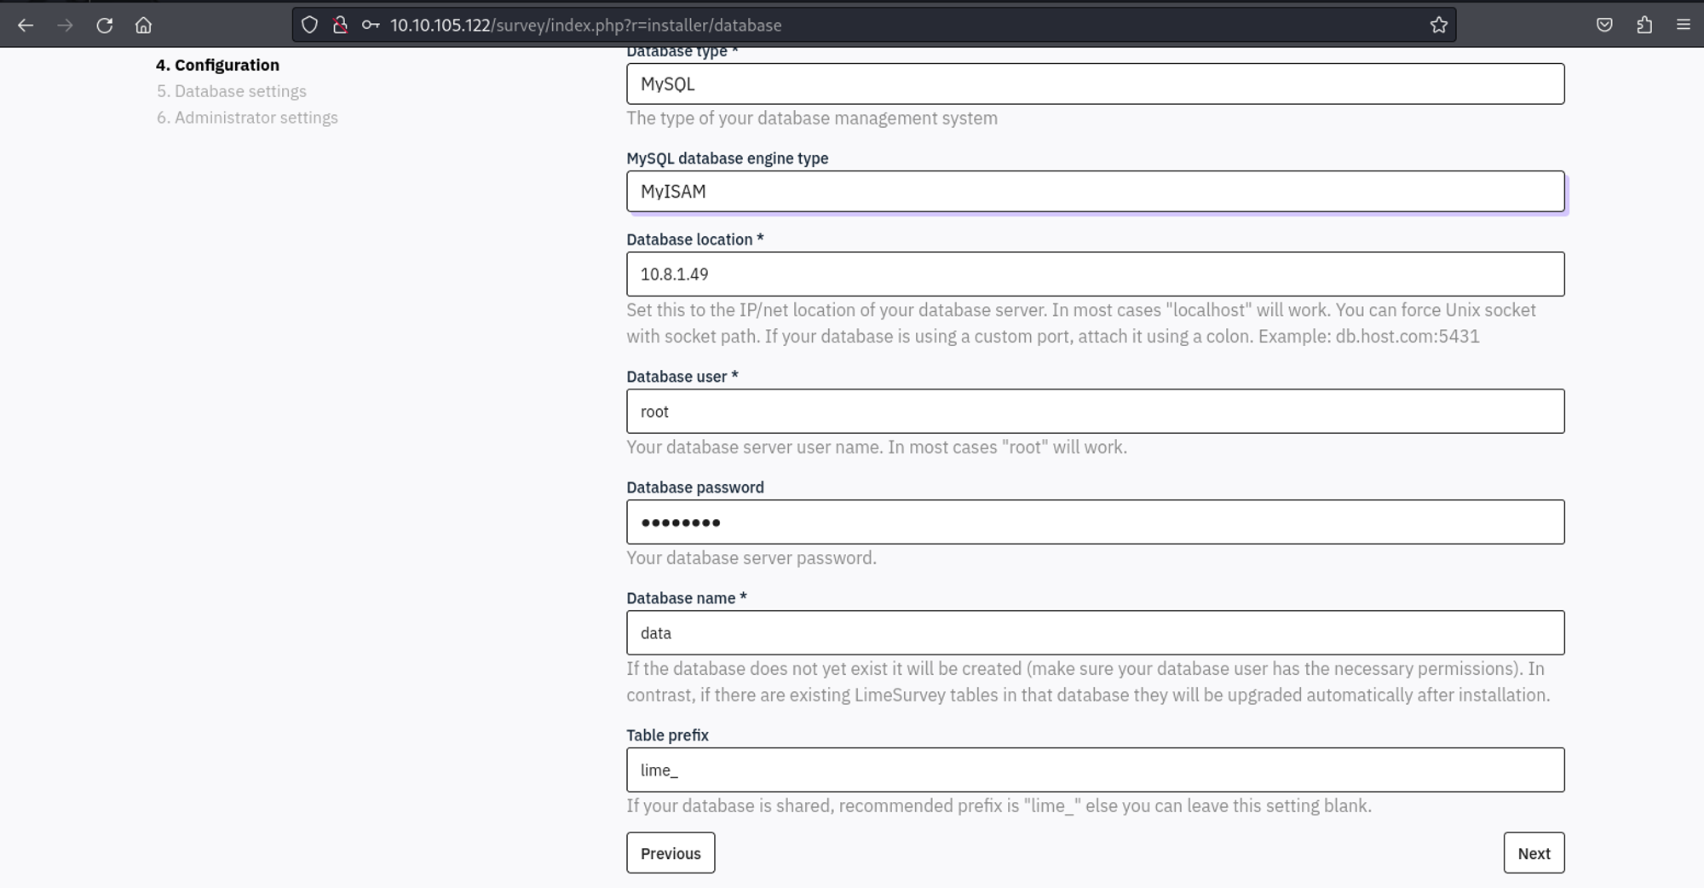The height and width of the screenshot is (888, 1704).
Task: Reload the current page
Action: click(104, 26)
